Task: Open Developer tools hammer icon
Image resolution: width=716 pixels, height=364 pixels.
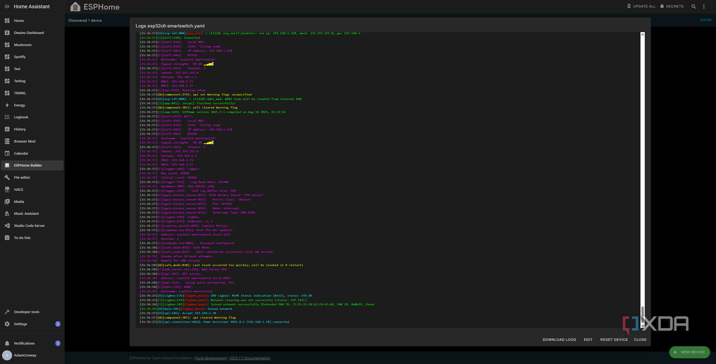Action: (x=7, y=312)
